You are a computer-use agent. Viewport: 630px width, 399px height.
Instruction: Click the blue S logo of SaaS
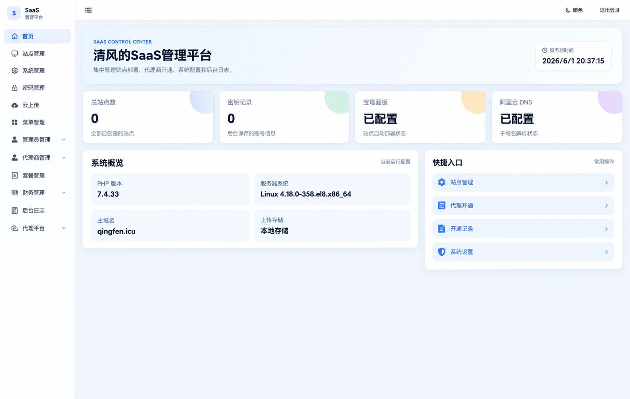coord(14,13)
